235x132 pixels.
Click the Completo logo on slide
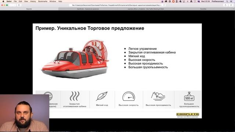tap(188, 115)
